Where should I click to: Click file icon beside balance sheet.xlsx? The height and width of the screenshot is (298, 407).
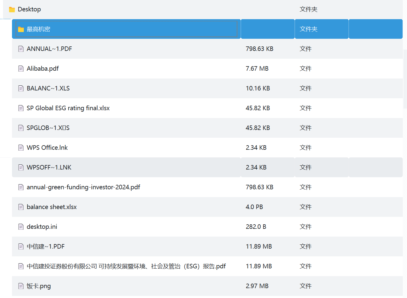(x=21, y=207)
